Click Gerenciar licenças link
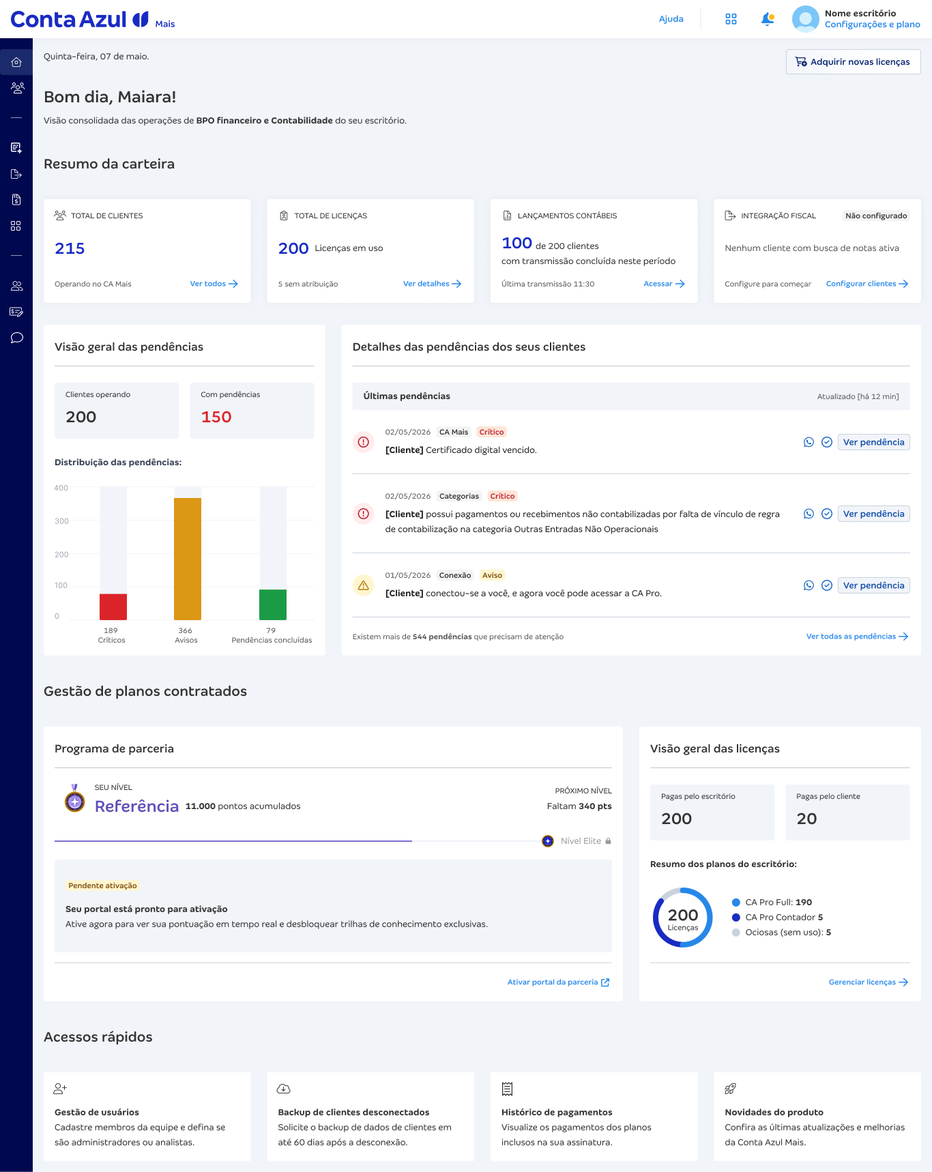The height and width of the screenshot is (1172, 932). point(868,982)
